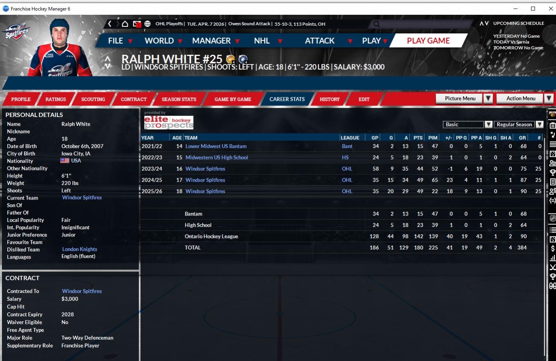This screenshot has width=556, height=361.
Task: Open Lower Midwest US Bantam team link
Action: [x=216, y=146]
